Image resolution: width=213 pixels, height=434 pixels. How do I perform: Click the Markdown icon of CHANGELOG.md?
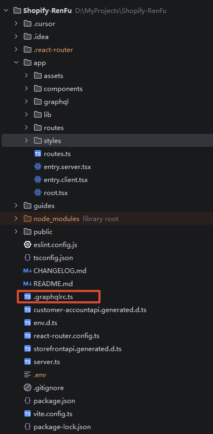[x=28, y=271]
